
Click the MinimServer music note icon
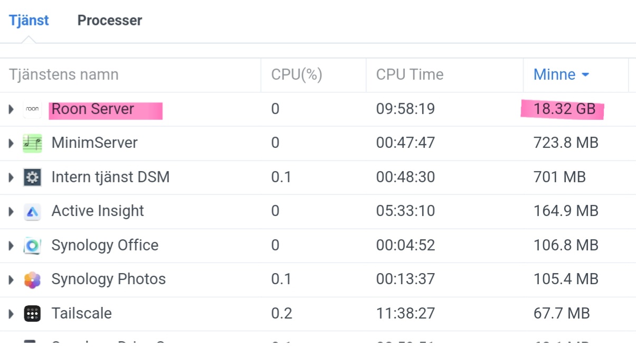pyautogui.click(x=32, y=143)
